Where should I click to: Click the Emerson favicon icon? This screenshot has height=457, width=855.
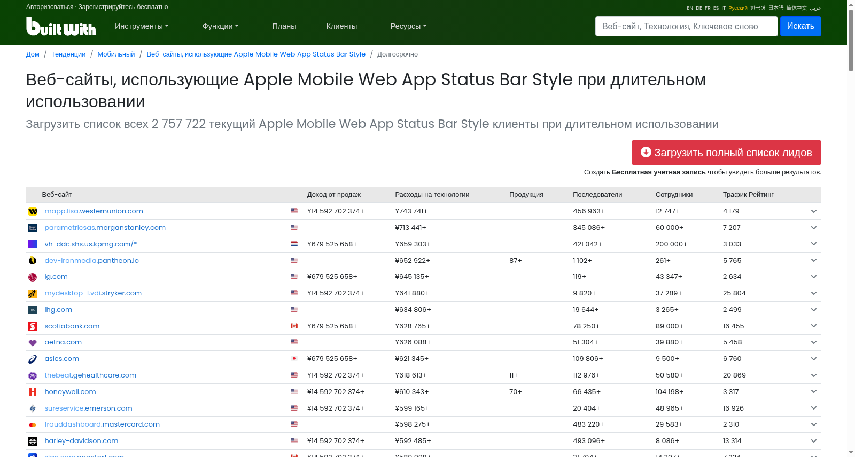[33, 408]
